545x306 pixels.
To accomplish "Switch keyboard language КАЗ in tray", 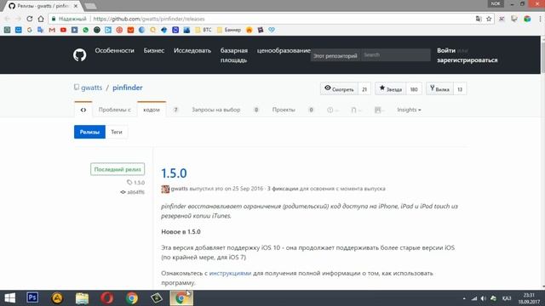I will click(x=507, y=298).
